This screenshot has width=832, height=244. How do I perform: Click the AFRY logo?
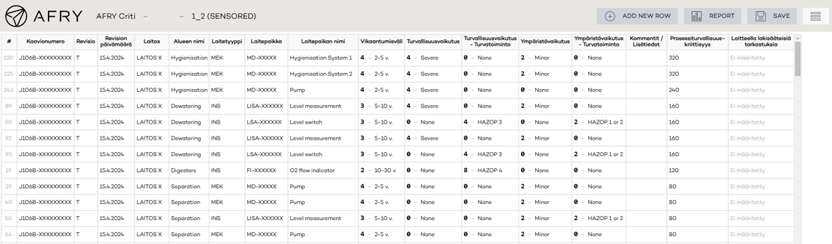[44, 16]
